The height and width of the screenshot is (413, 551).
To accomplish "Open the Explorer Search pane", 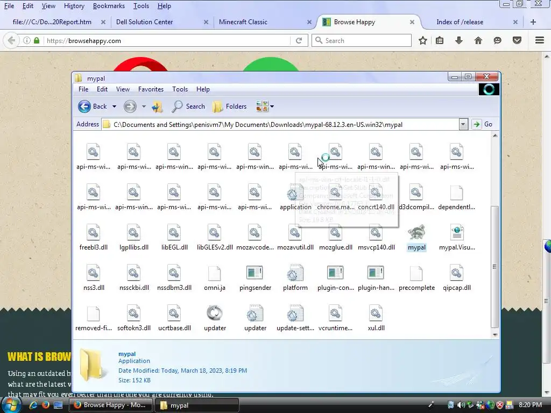I will click(188, 106).
